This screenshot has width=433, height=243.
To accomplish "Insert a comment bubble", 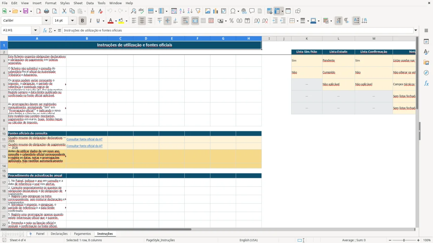I will click(x=252, y=11).
